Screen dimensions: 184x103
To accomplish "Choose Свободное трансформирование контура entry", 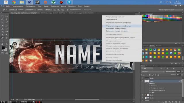I will point(121,38).
